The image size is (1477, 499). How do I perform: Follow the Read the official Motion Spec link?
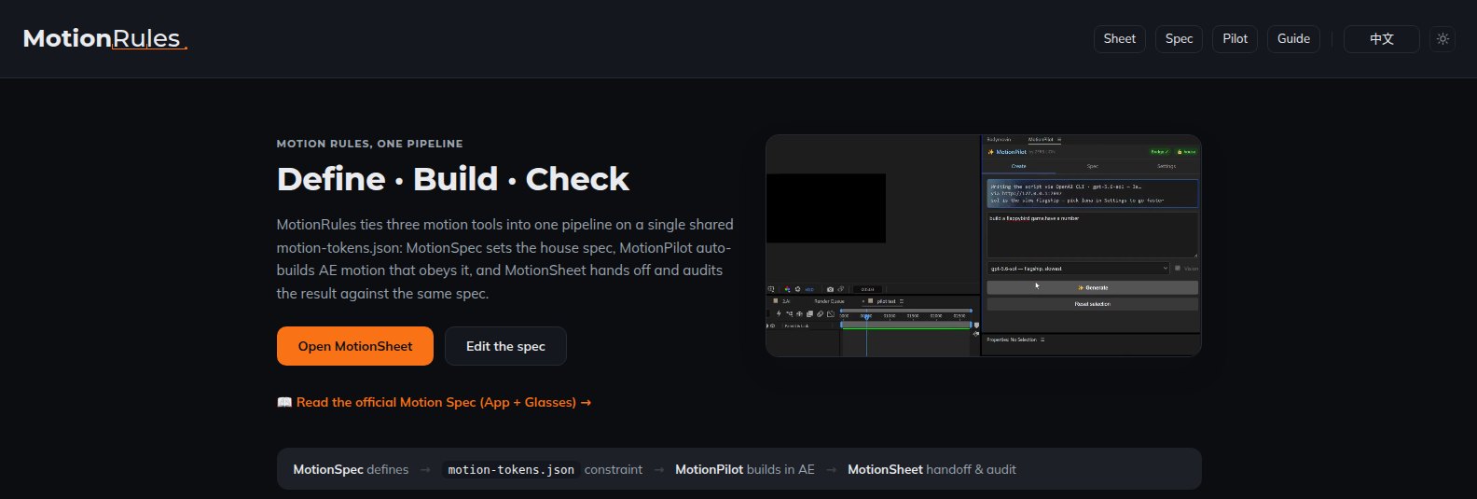[435, 403]
